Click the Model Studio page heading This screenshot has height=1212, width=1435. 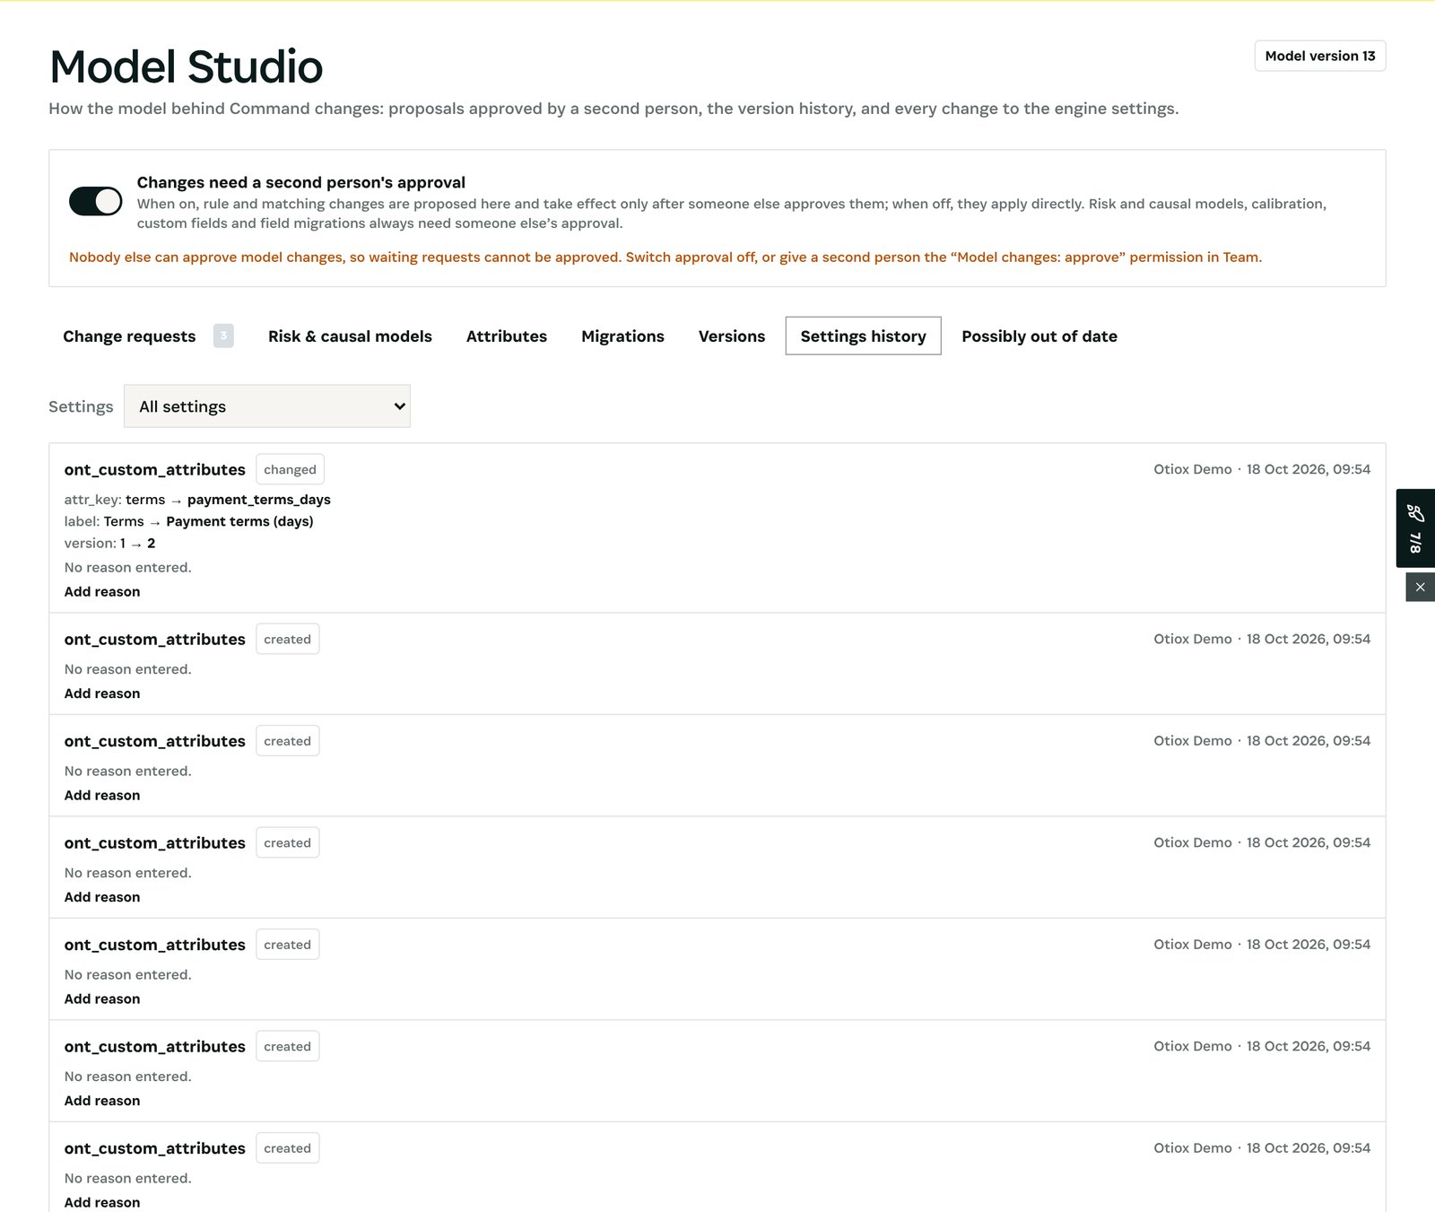[186, 66]
